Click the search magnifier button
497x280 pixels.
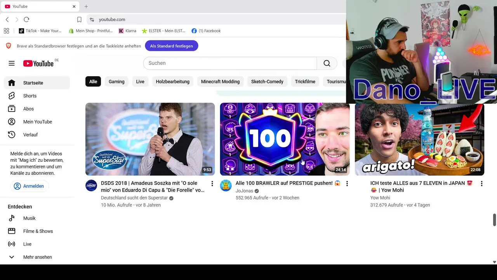pos(327,63)
